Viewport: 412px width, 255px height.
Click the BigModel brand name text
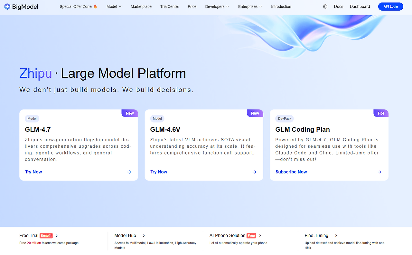[x=25, y=6]
